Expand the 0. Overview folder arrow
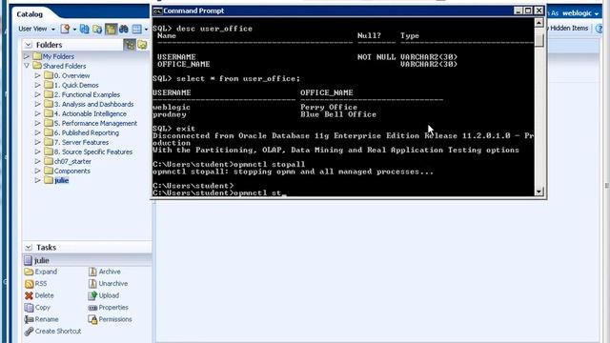This screenshot has height=343, width=610. pyautogui.click(x=38, y=75)
